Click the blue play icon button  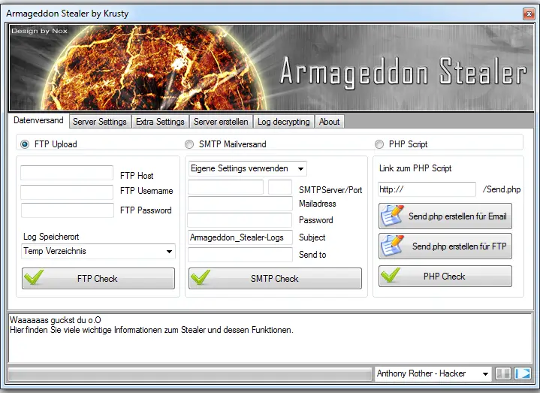(x=523, y=373)
